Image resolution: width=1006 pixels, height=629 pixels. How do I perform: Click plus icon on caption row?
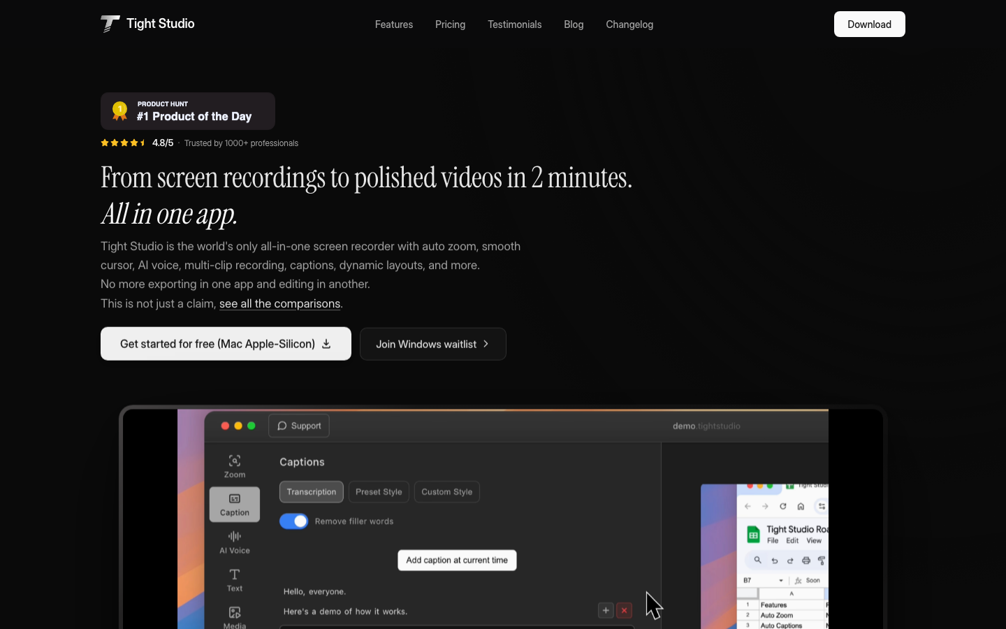coord(606,610)
